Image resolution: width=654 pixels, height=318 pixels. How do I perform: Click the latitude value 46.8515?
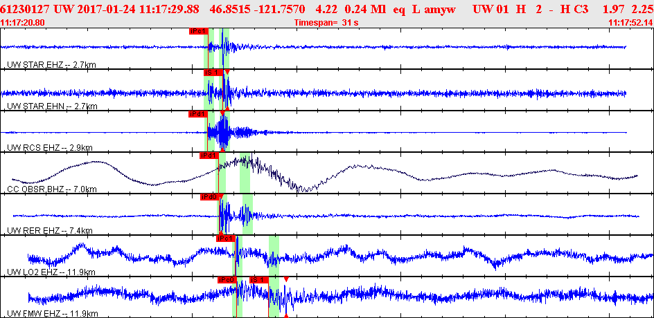(229, 9)
